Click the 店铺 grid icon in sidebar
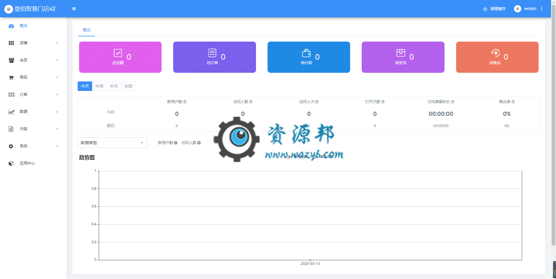This screenshot has width=556, height=279. click(11, 43)
